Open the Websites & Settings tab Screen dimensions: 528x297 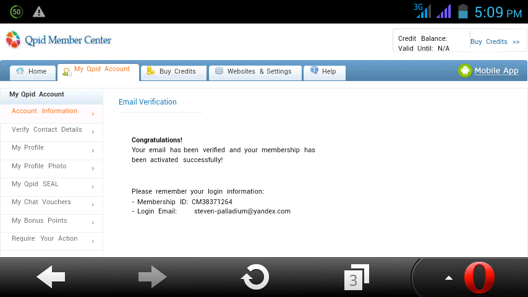(255, 72)
